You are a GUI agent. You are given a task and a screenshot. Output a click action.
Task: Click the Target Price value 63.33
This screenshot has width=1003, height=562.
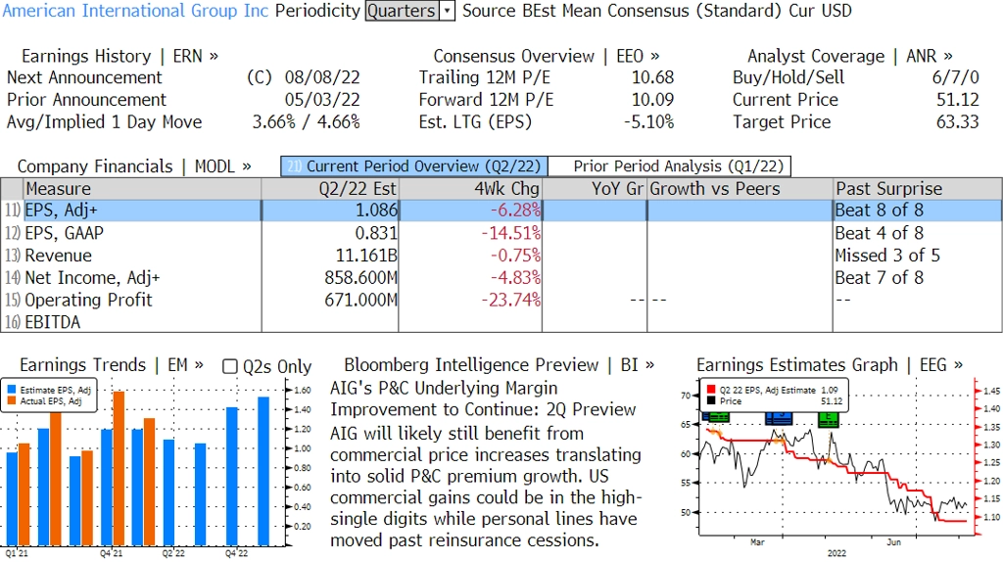(x=958, y=122)
